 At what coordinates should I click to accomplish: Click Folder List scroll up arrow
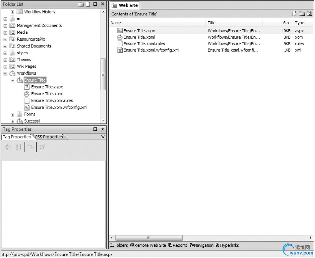(x=103, y=12)
